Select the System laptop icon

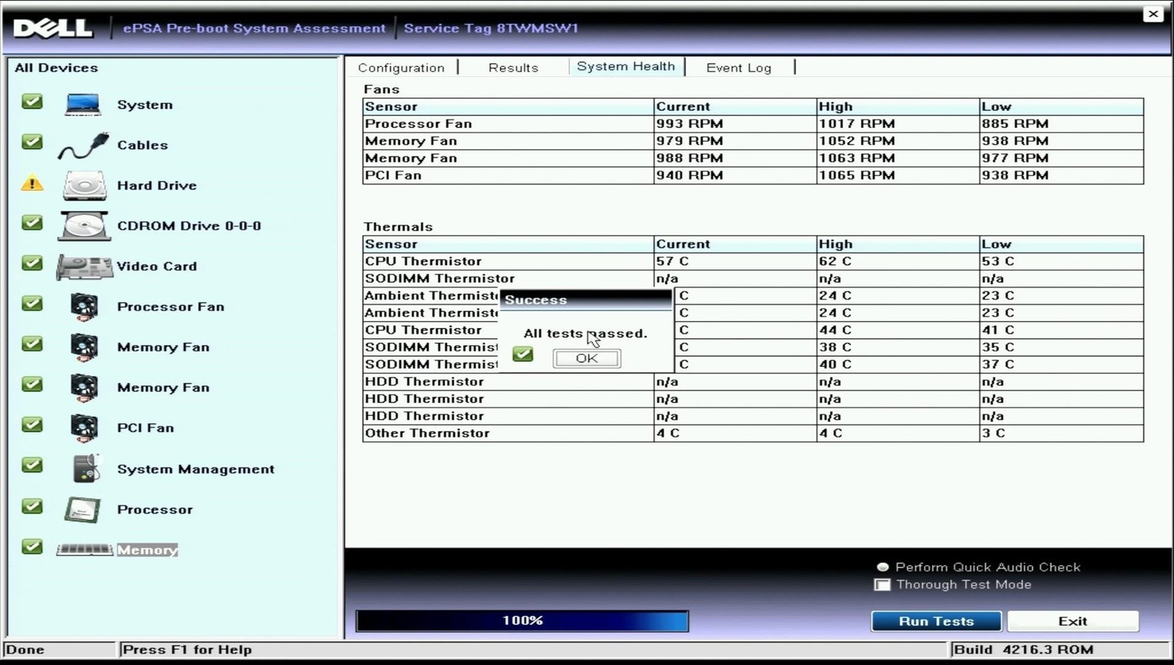[83, 104]
